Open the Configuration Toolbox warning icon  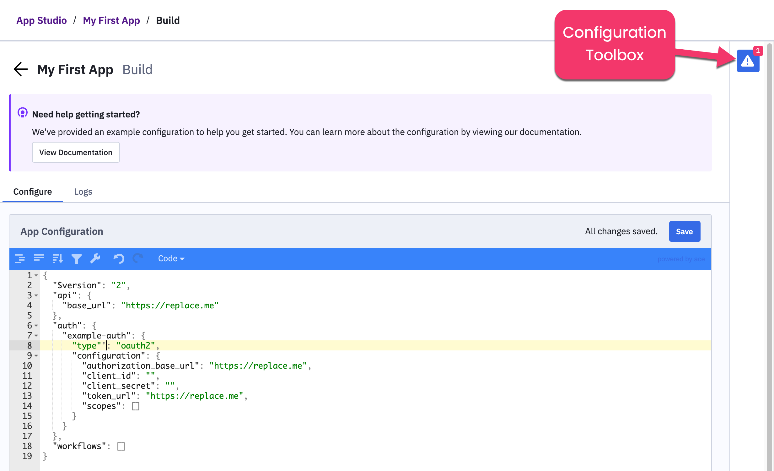(x=748, y=61)
